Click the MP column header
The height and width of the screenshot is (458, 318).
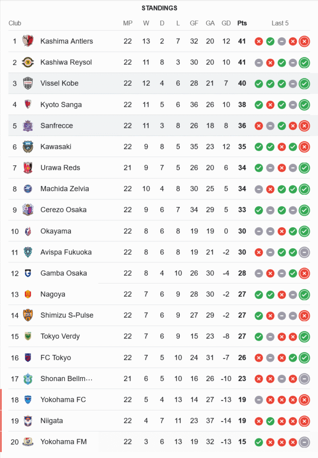(128, 23)
